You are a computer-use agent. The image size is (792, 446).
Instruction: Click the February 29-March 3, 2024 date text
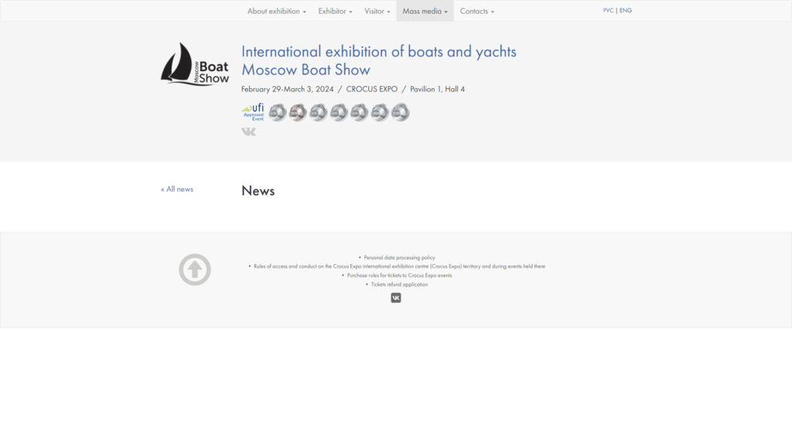click(x=288, y=89)
